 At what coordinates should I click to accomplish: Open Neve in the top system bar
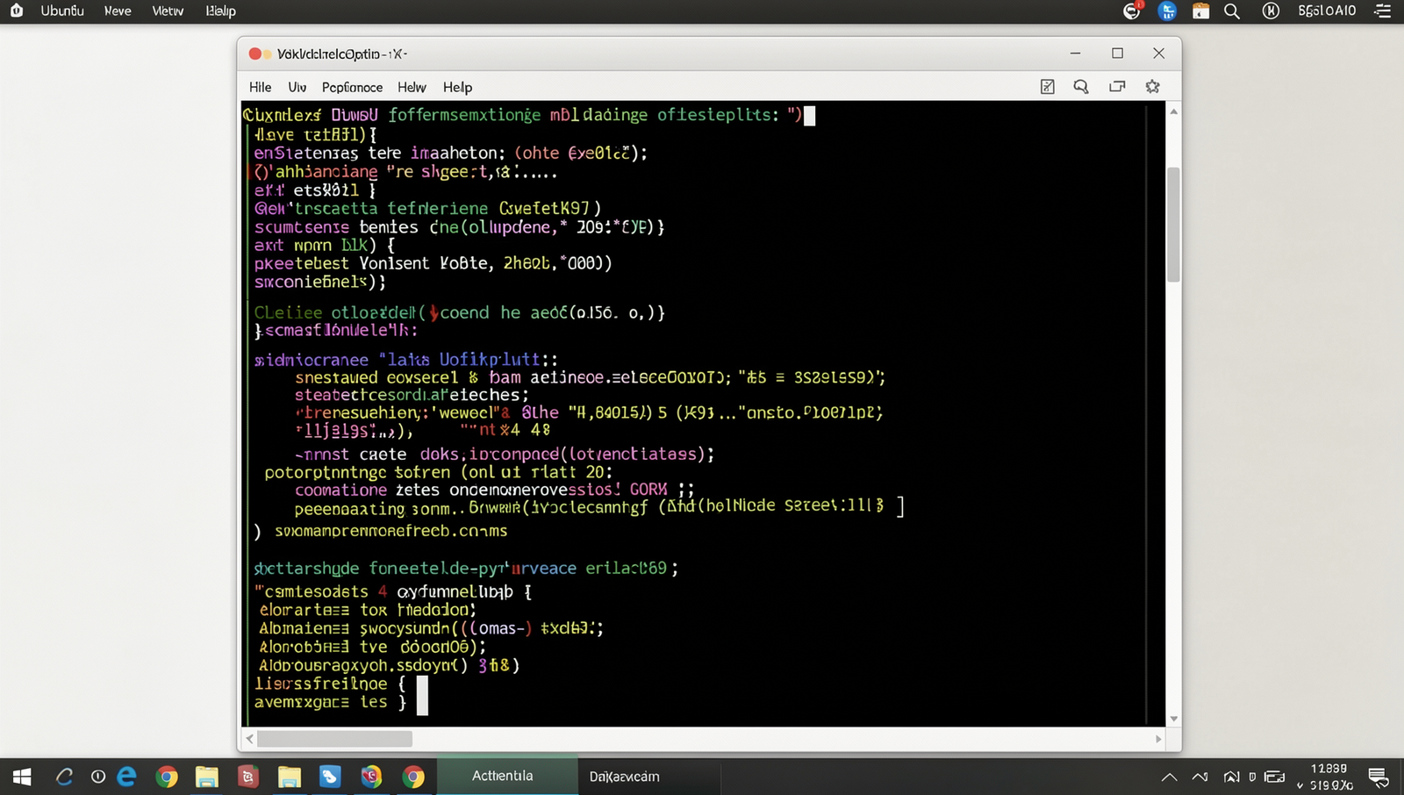coord(118,11)
